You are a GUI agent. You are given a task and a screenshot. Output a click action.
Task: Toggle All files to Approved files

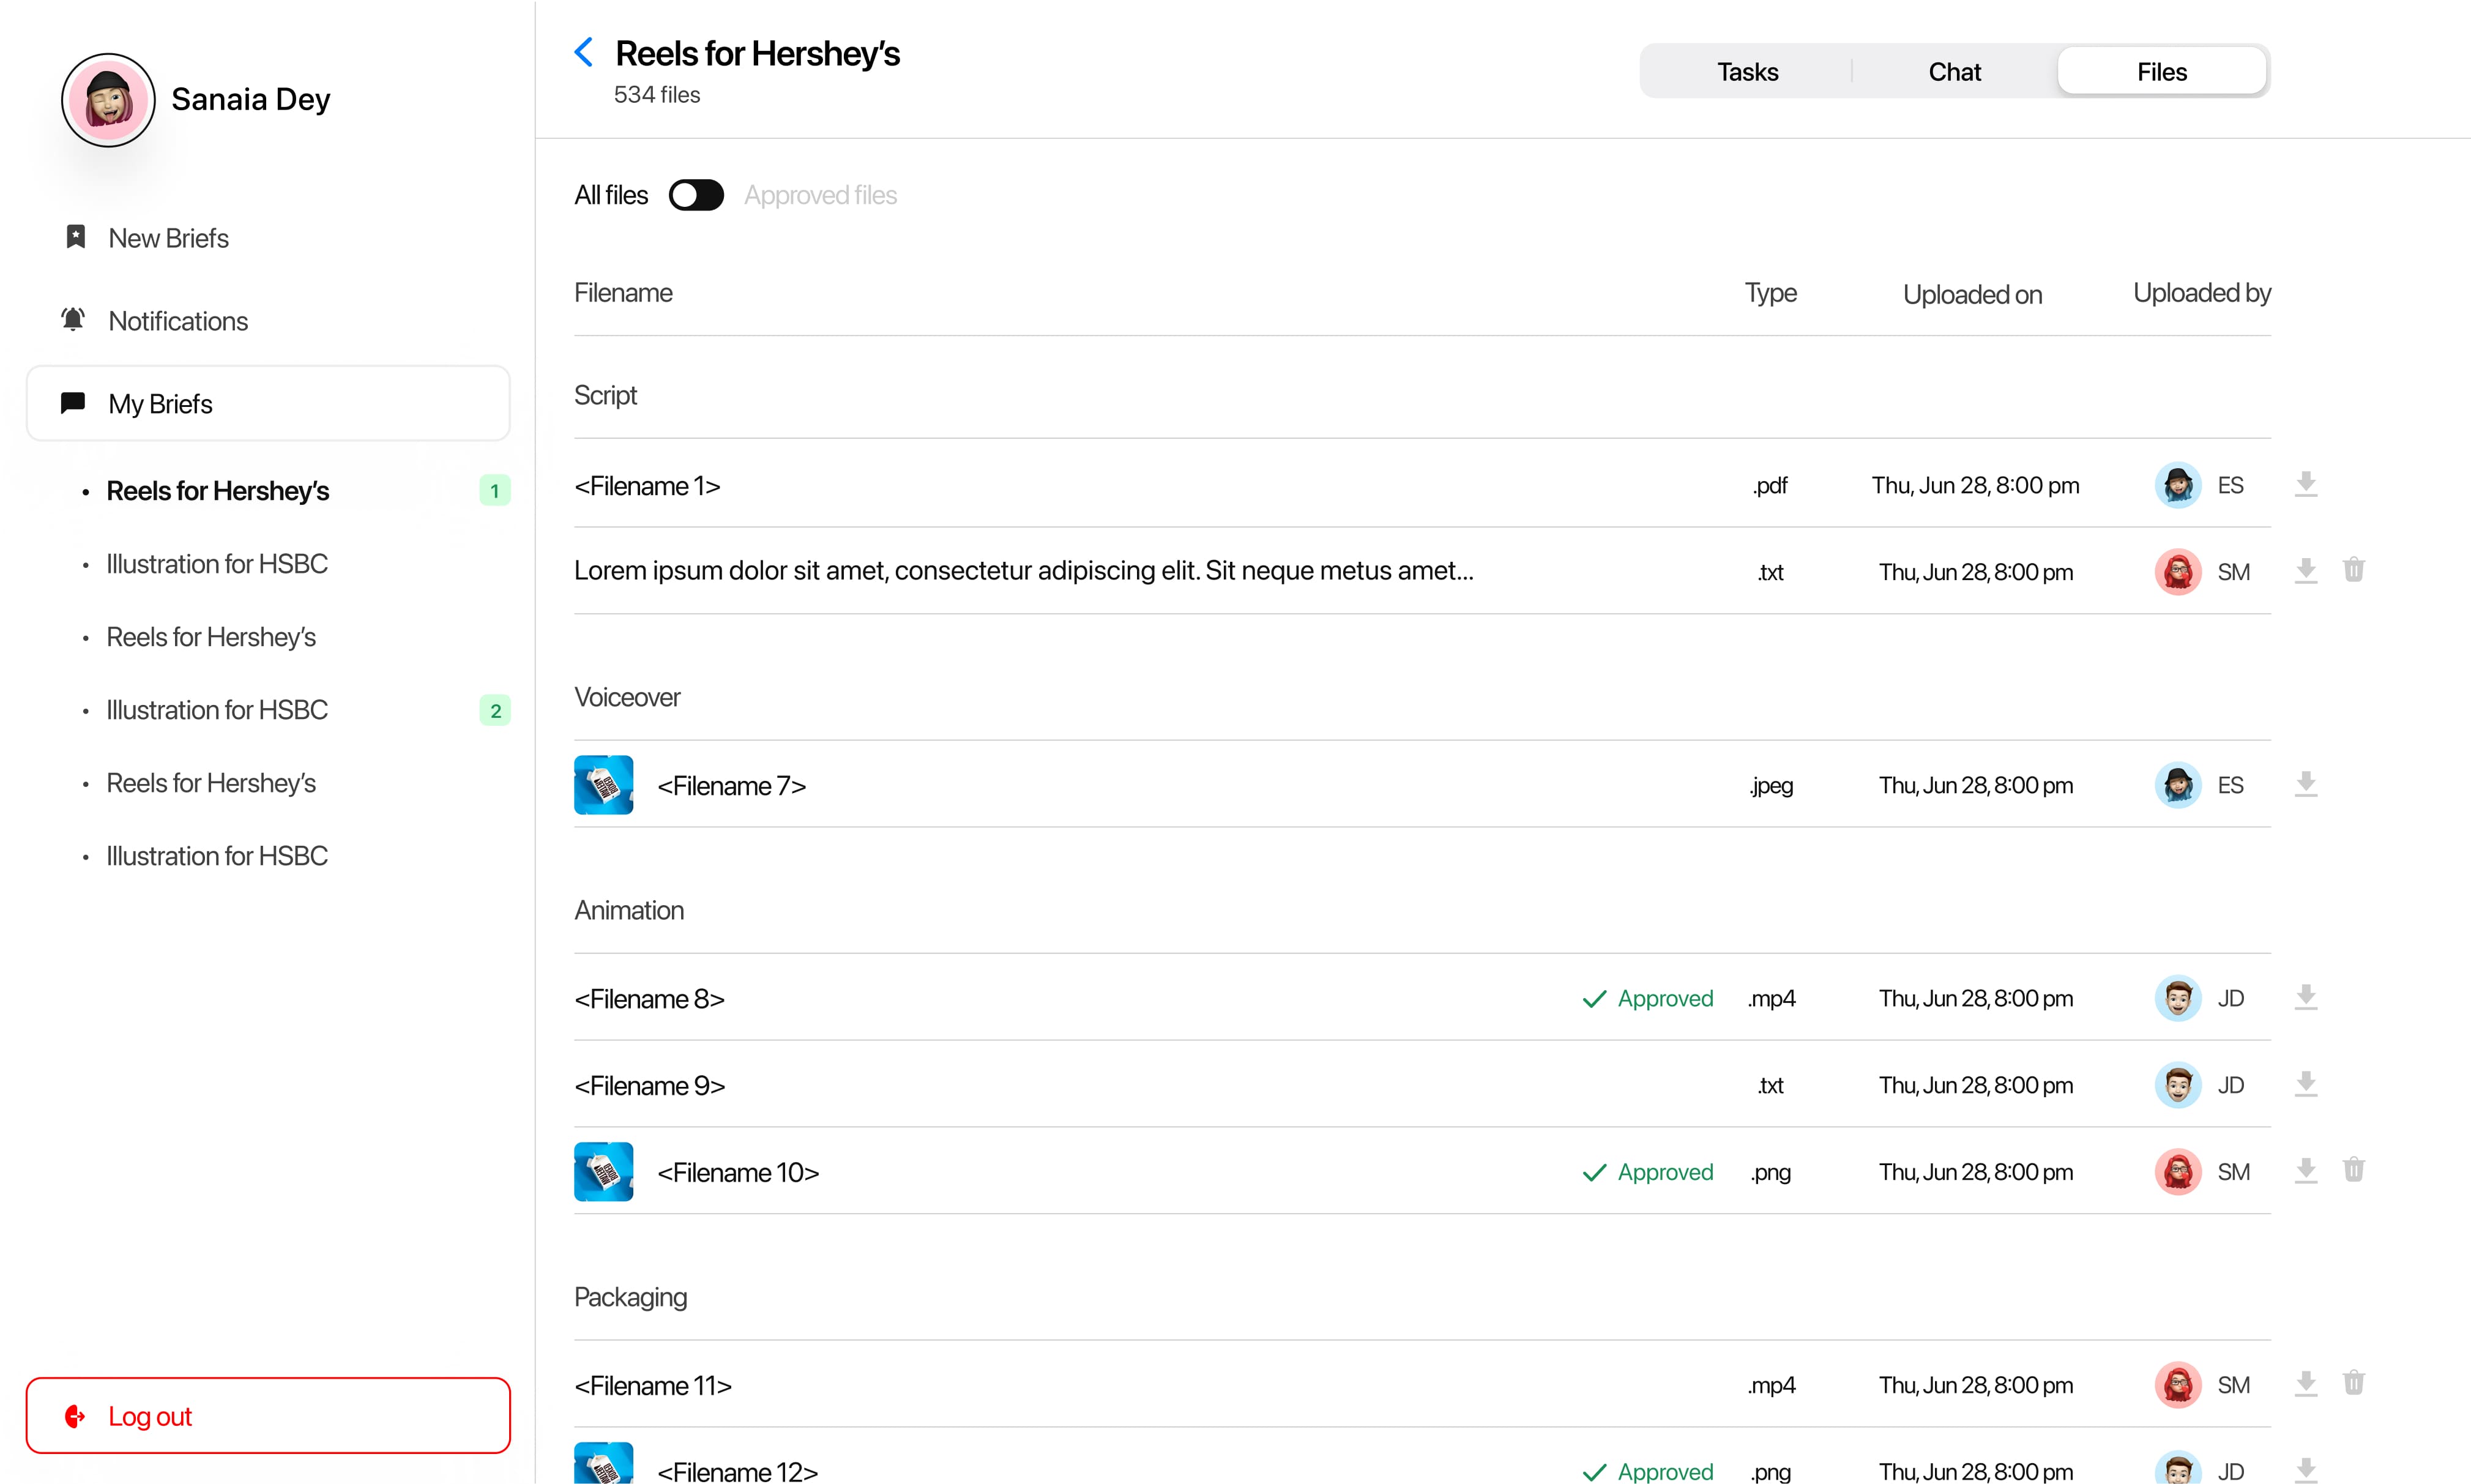[x=696, y=195]
